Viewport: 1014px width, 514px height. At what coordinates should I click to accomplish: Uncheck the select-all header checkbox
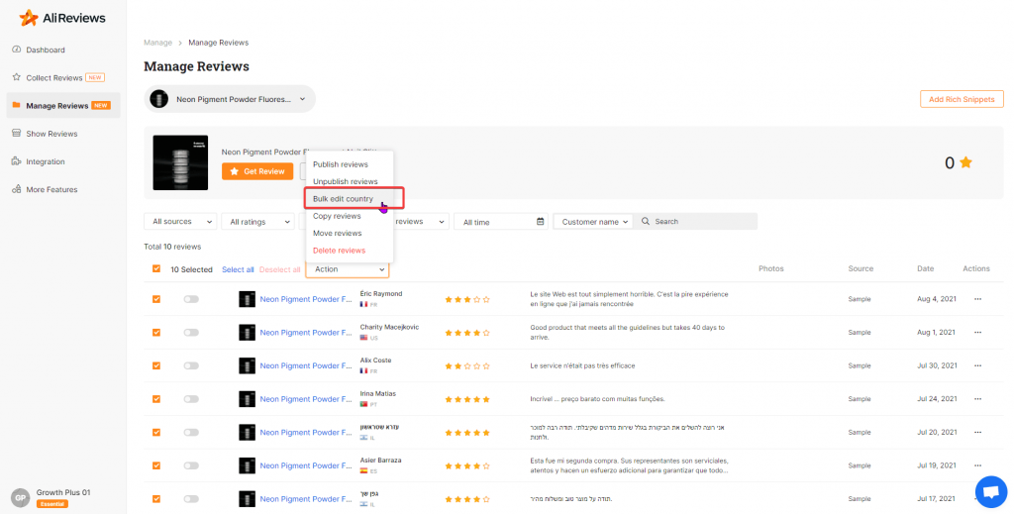point(155,268)
